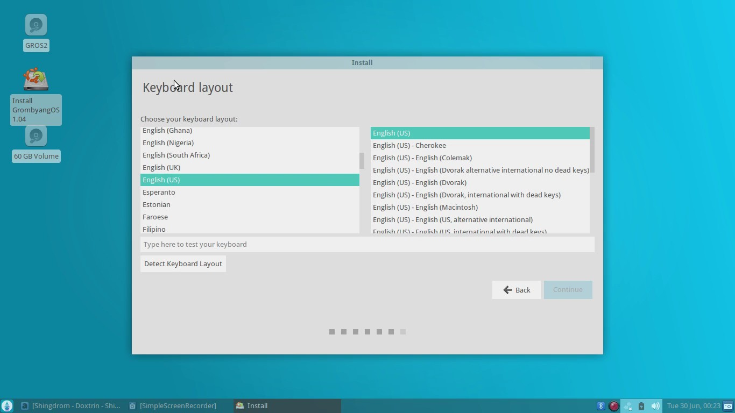Select English (UK) layout

pos(250,168)
